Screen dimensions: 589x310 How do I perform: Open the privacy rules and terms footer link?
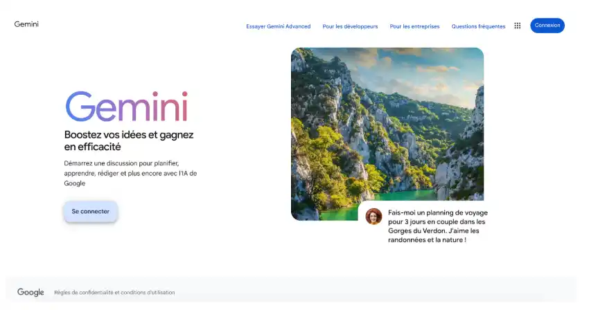pyautogui.click(x=114, y=293)
